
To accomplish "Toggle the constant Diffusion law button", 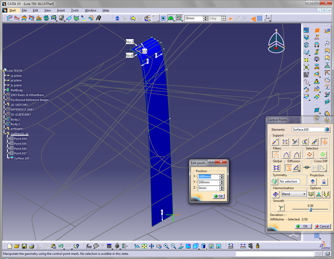I will (289, 168).
